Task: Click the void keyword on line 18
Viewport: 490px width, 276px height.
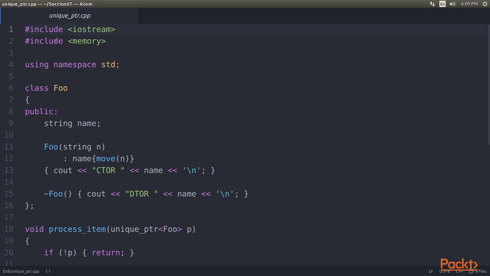Action: click(34, 229)
